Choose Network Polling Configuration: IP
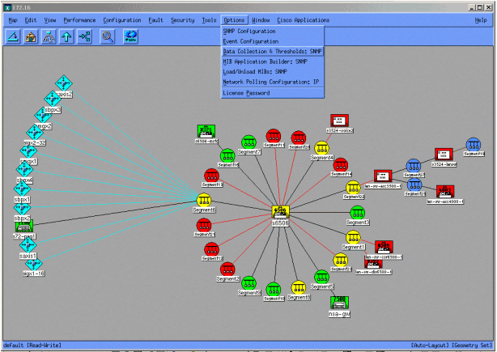Viewport: 497px width, 352px height. [x=273, y=82]
